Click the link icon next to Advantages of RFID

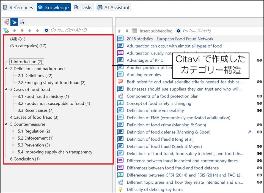(x=259, y=60)
